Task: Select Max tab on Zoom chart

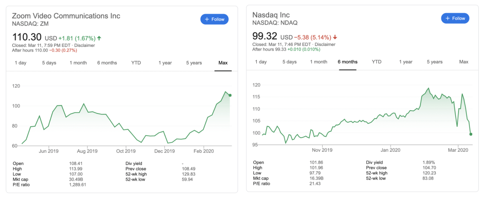Action: tap(223, 63)
